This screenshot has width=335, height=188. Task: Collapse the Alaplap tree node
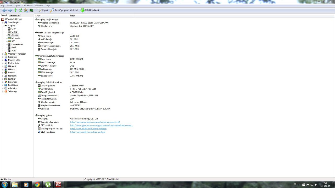coord(3,26)
